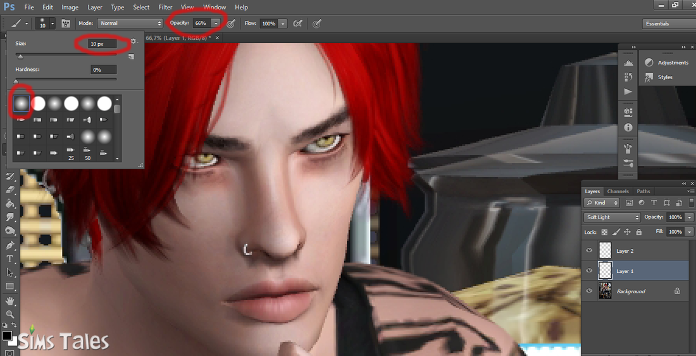
Task: Select the Smudge tool
Action: 11,217
